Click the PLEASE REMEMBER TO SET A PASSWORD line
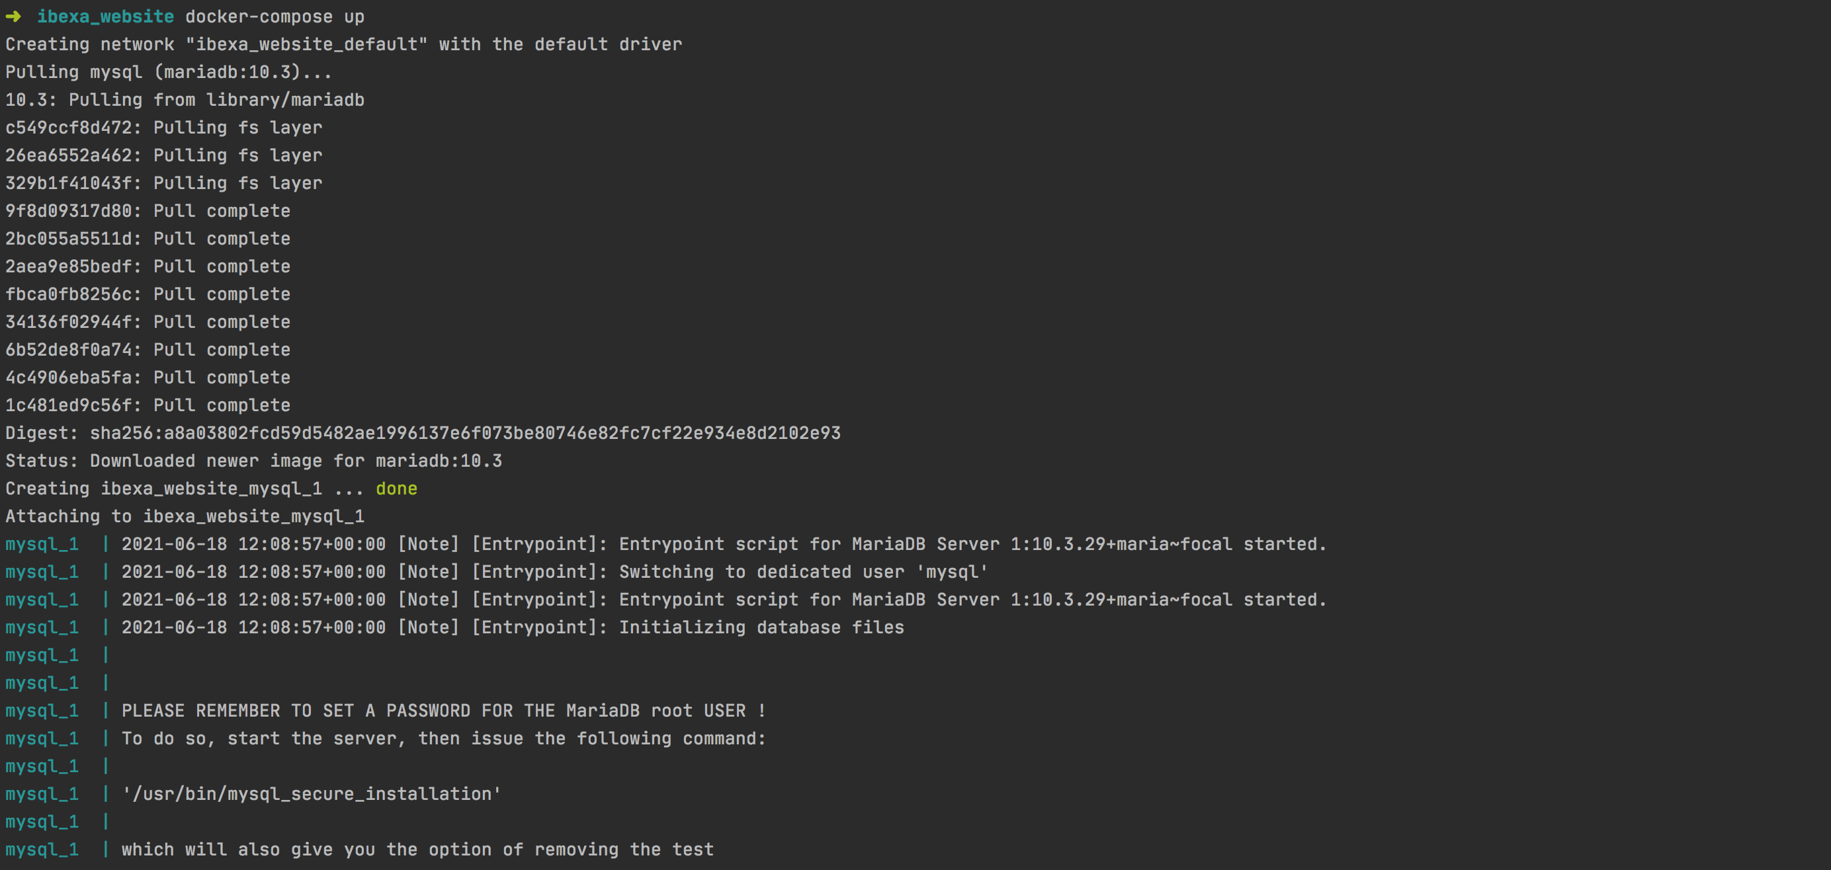The width and height of the screenshot is (1831, 870). coord(444,710)
